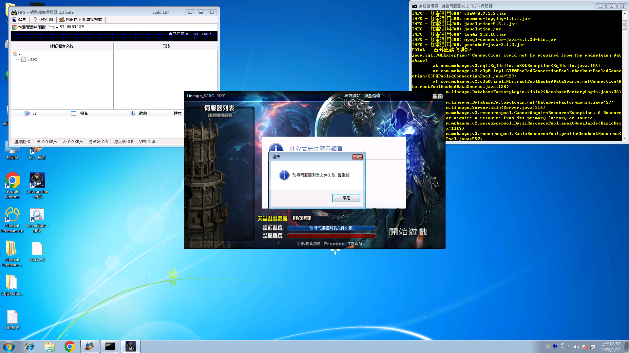The height and width of the screenshot is (353, 629).
Task: Click console scrollbar down arrow
Action: coord(625,138)
